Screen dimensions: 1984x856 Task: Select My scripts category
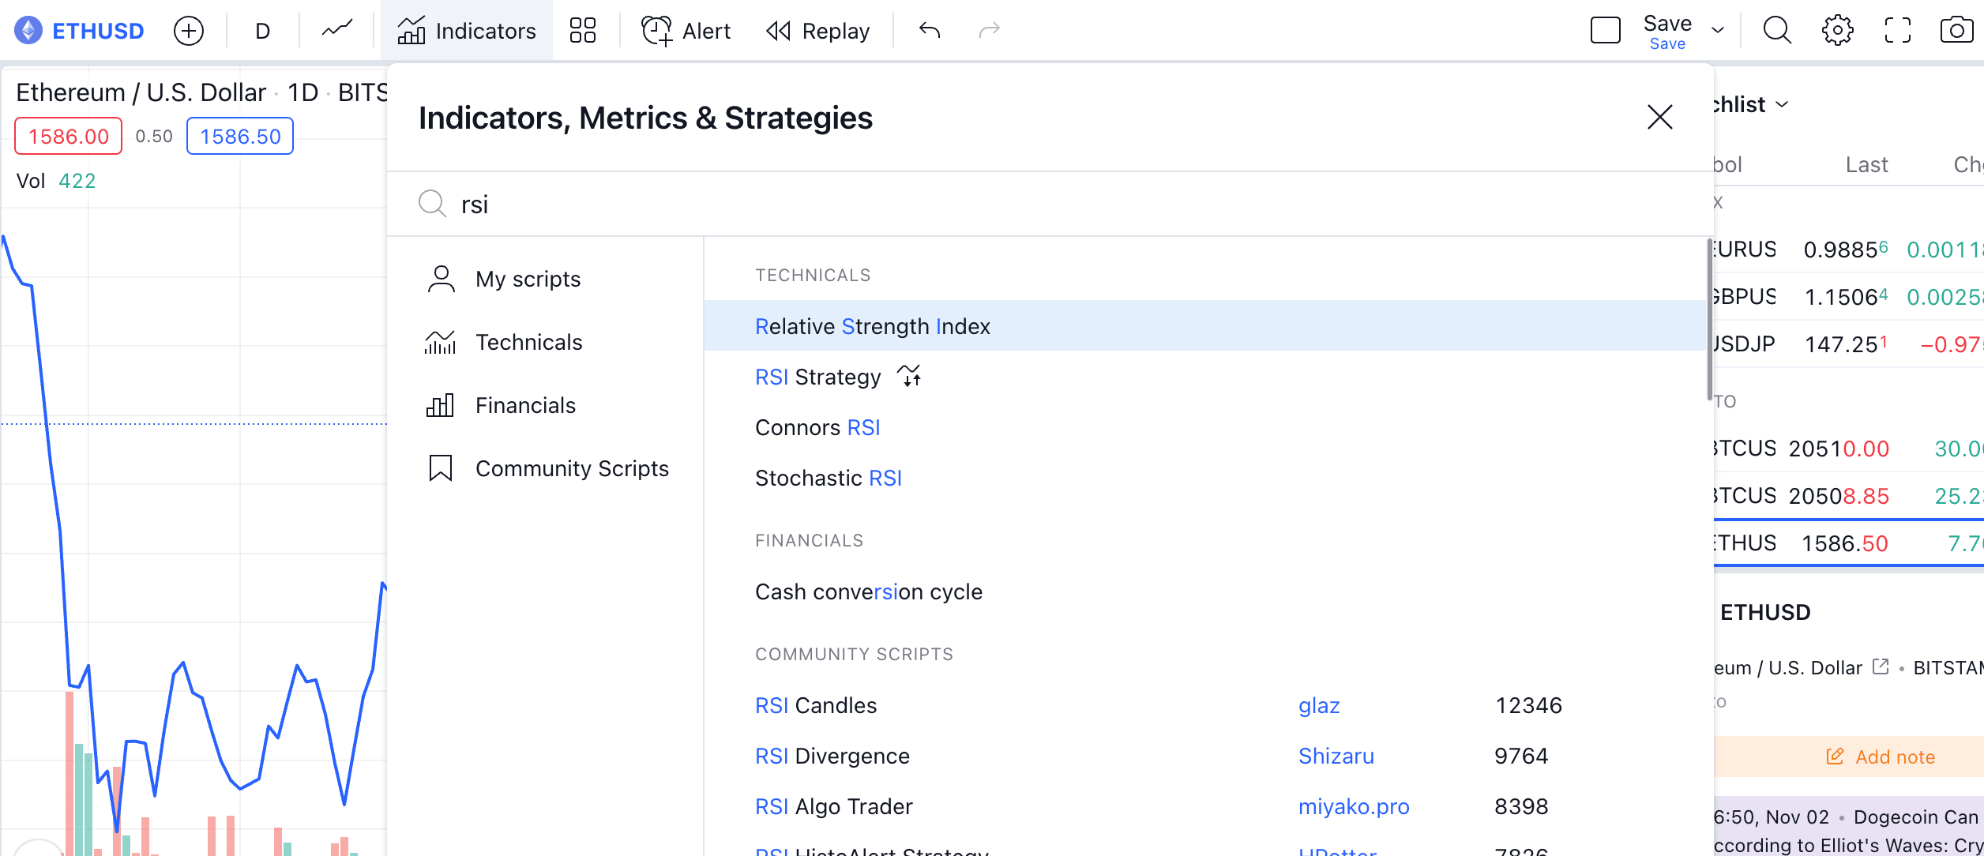[545, 279]
